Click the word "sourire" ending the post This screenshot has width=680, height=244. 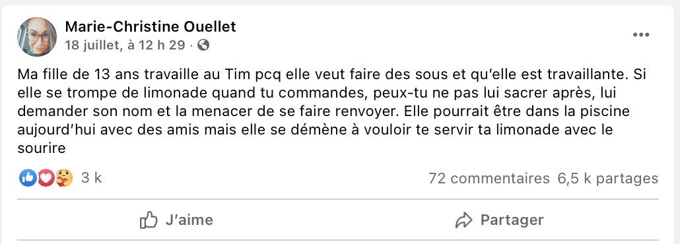[42, 148]
